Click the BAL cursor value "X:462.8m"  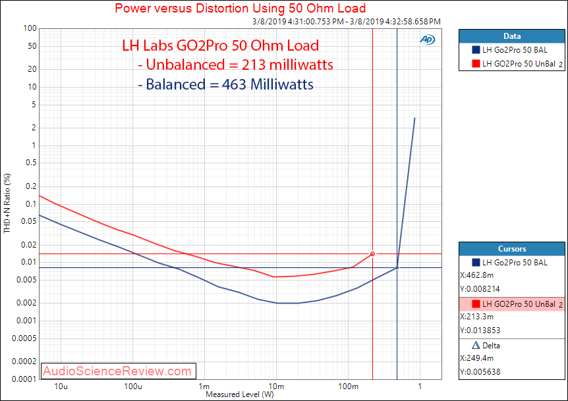[x=476, y=275]
